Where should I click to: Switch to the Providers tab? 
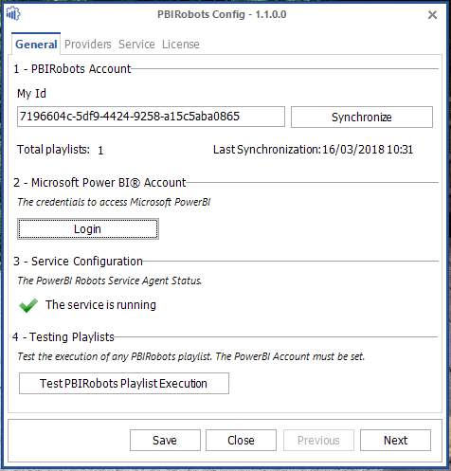coord(88,45)
